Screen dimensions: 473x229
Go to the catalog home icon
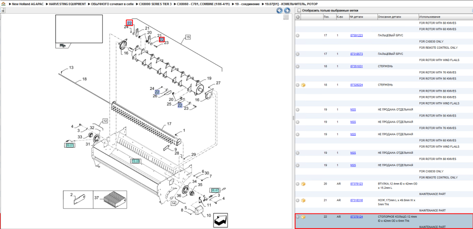pos(3,4)
